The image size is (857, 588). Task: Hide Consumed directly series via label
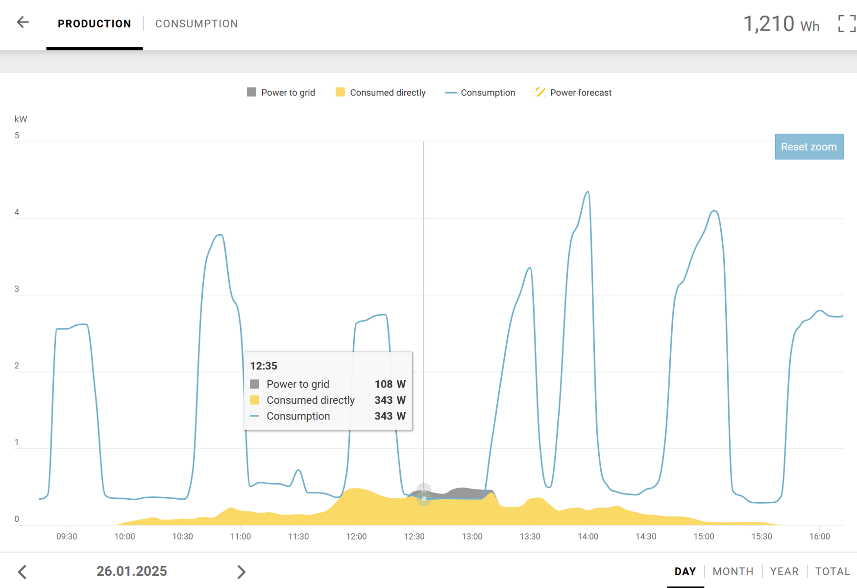387,93
